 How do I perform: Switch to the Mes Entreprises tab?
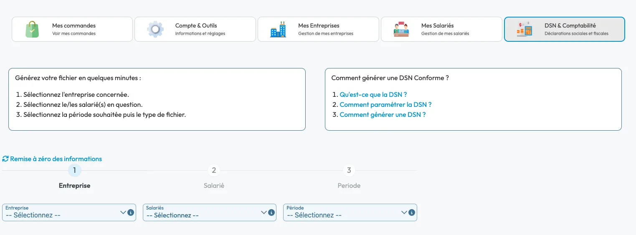click(x=318, y=29)
